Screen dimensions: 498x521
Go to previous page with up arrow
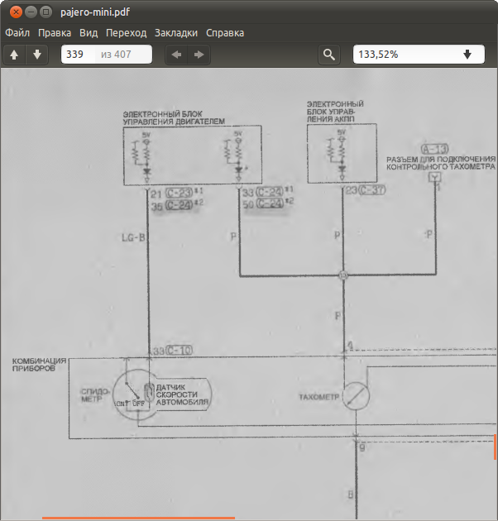(15, 55)
